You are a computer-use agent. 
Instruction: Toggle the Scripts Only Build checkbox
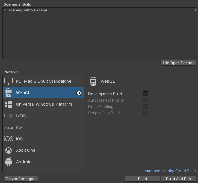pos(146,113)
